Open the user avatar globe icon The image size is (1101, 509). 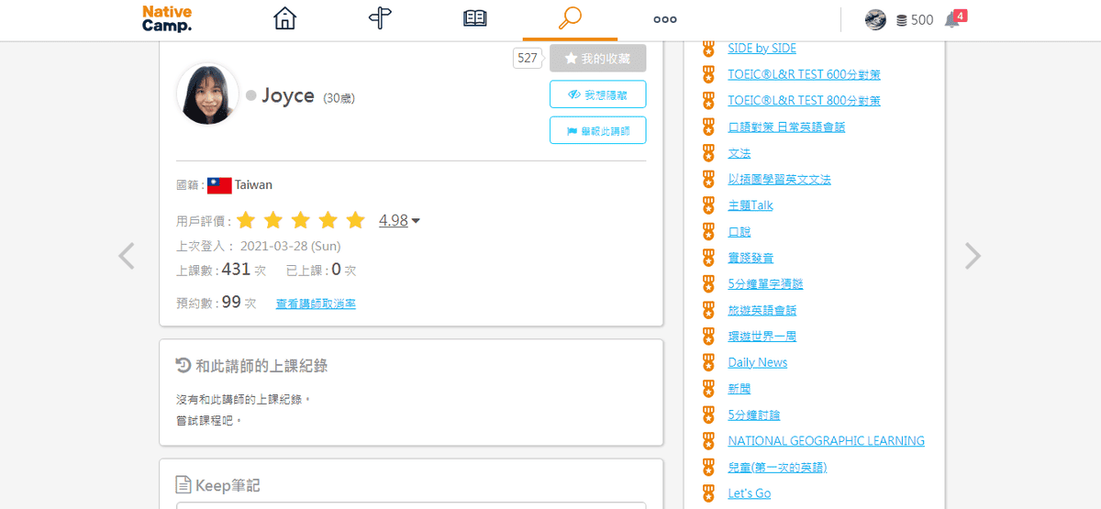[875, 20]
